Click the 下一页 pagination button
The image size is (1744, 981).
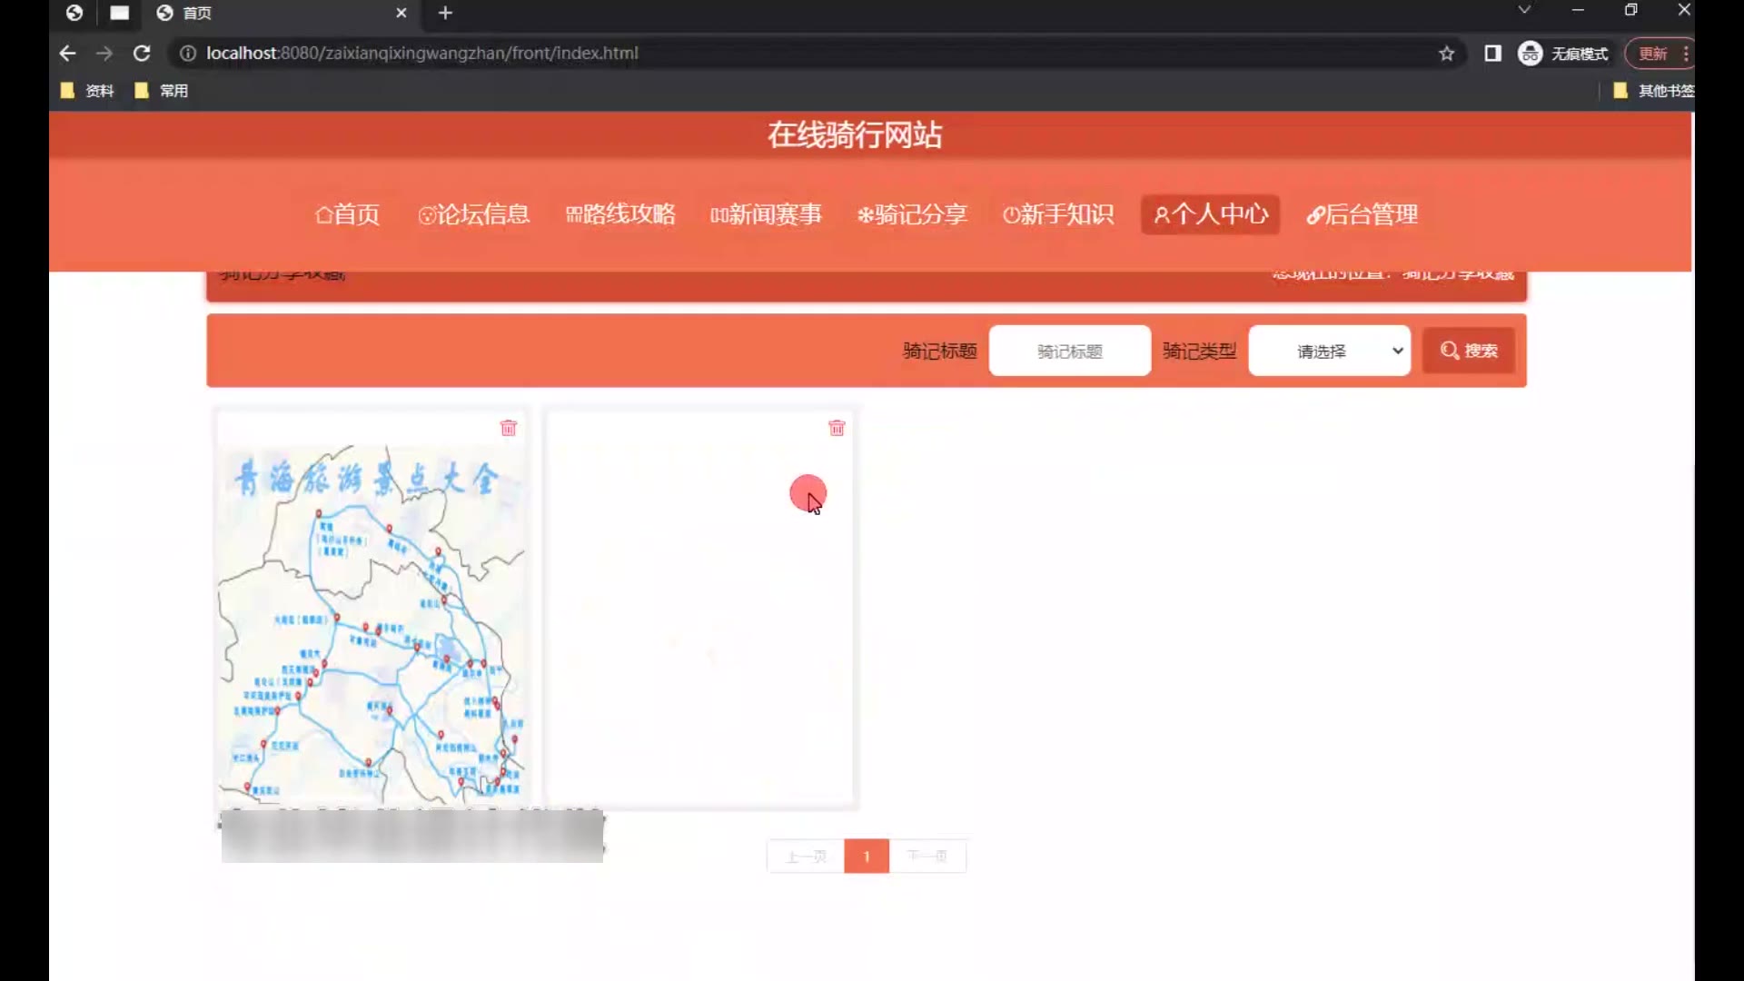[x=927, y=857]
